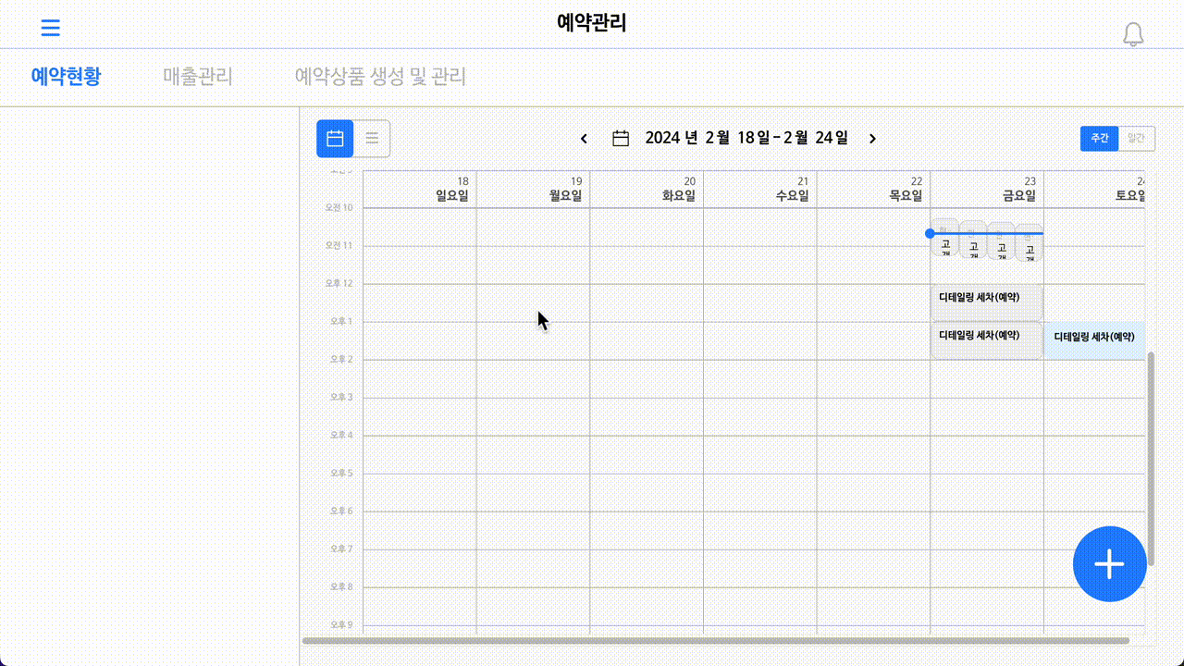Screen dimensions: 1184x666
Task: Open 예약상품 생성 및 관리 tab
Action: tap(380, 77)
